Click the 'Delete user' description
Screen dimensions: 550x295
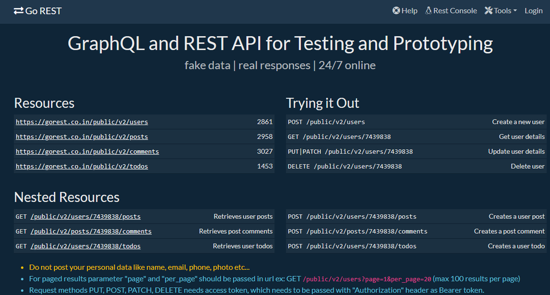527,166
